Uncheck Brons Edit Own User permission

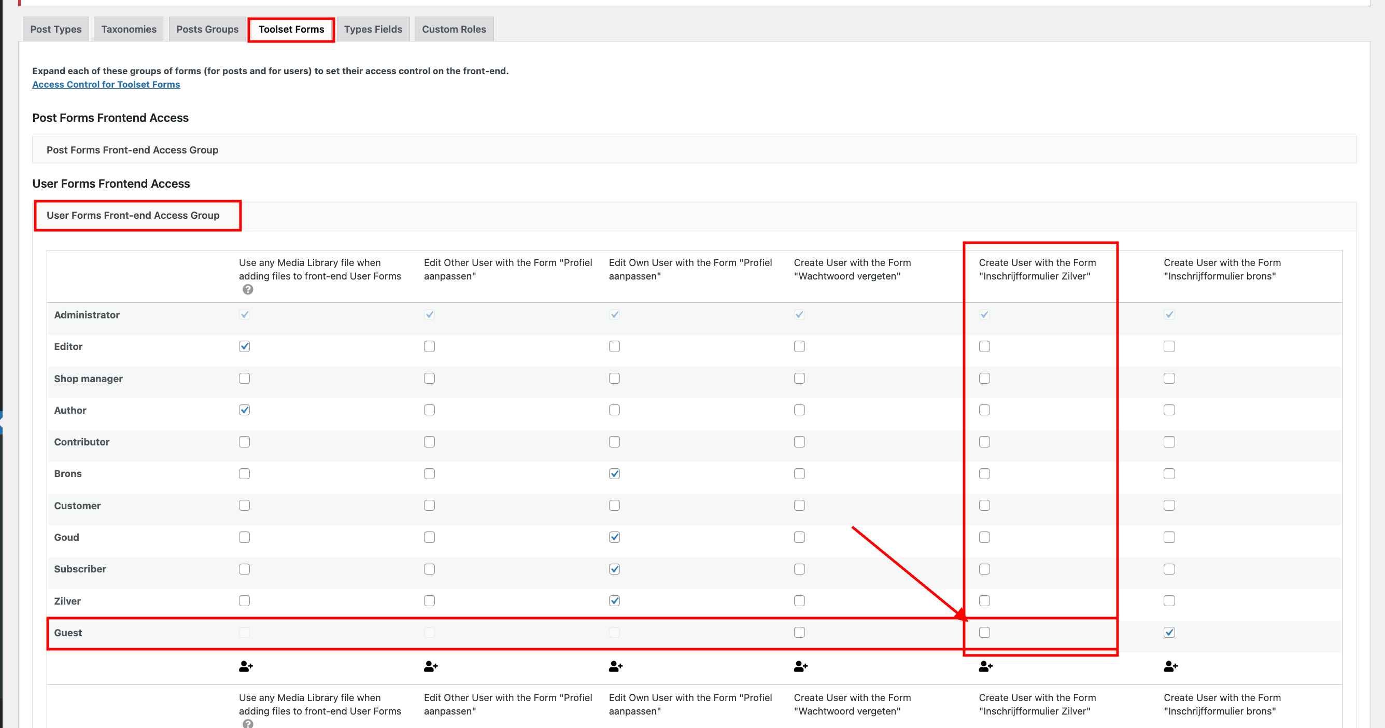tap(615, 474)
